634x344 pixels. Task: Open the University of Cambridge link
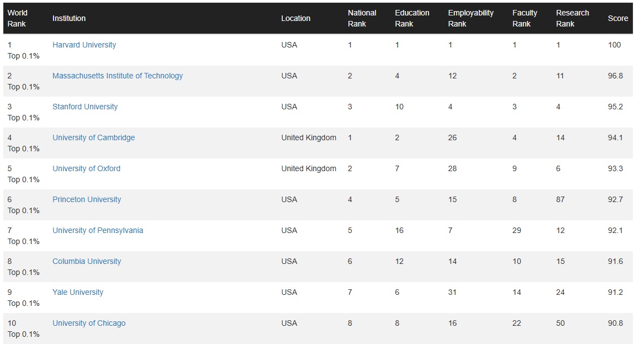(94, 137)
